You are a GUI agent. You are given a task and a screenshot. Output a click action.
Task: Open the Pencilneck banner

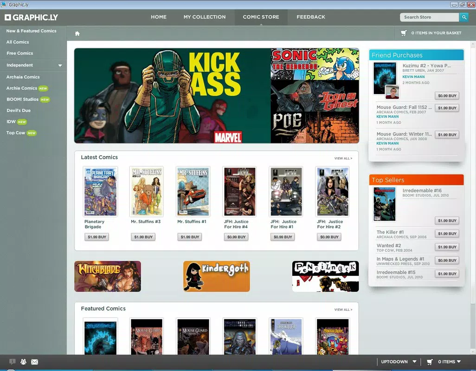(x=325, y=276)
